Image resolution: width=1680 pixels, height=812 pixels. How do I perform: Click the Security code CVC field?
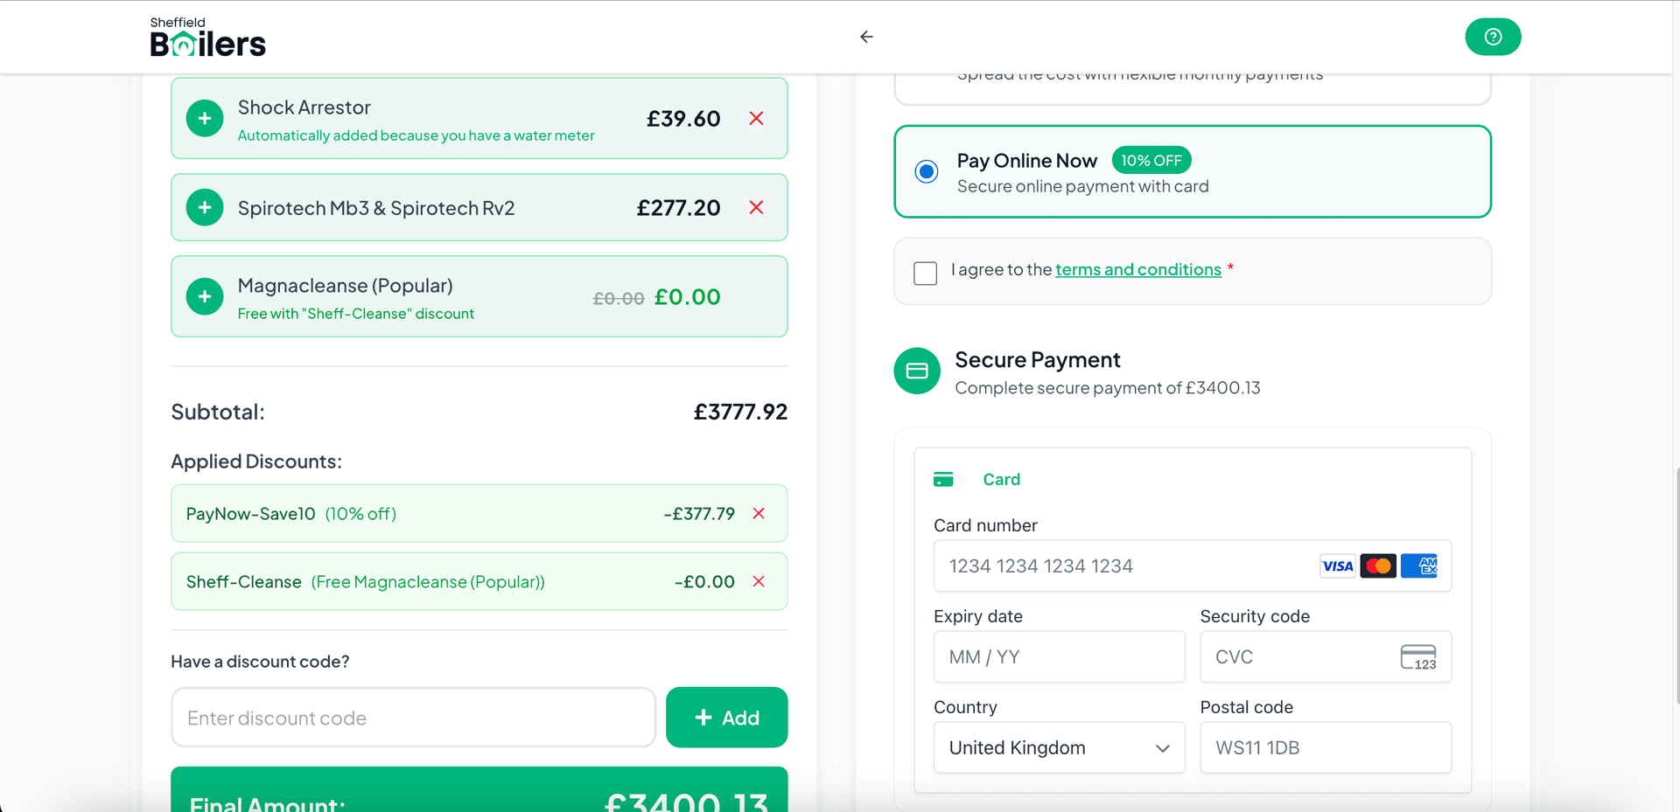point(1304,656)
